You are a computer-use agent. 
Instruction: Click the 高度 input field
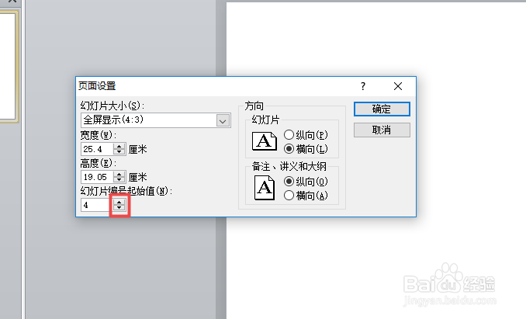pos(97,177)
